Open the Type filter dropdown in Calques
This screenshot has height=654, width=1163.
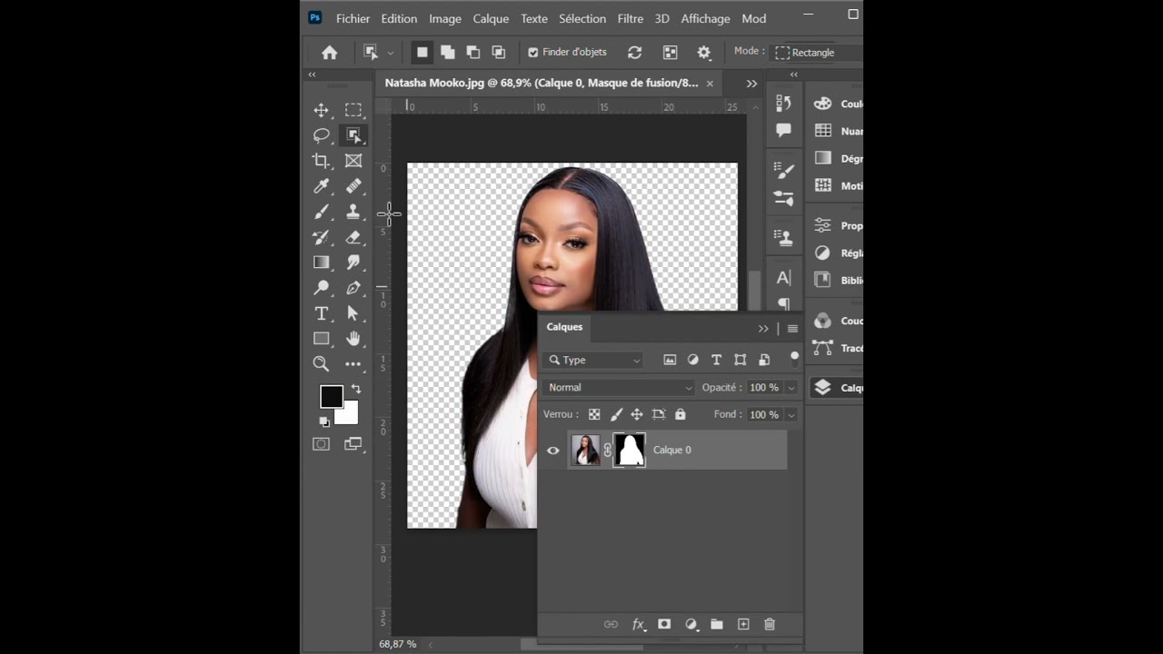click(x=592, y=360)
